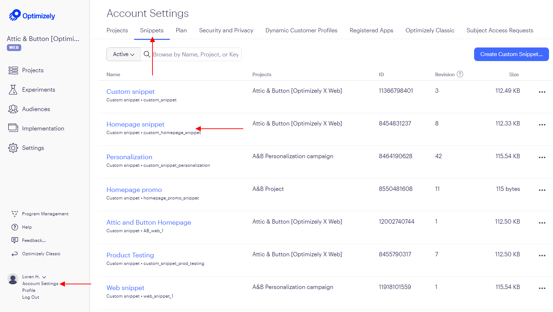Open the more options menu for Web snippet
Screen dimensions: 553x312
tap(542, 288)
